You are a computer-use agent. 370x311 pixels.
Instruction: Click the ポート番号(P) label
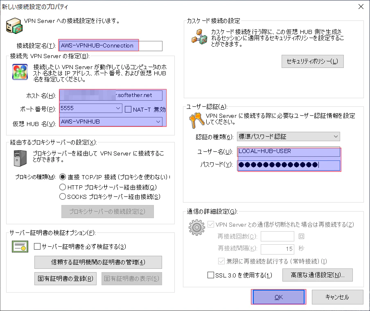(x=38, y=109)
